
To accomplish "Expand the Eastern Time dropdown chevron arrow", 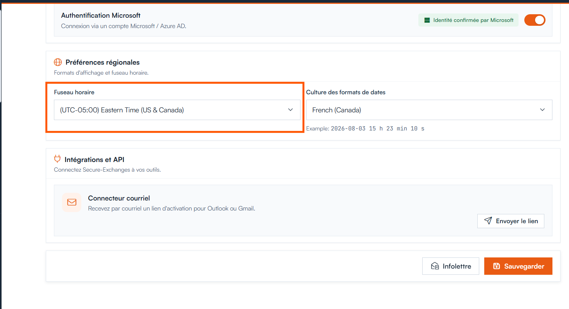I will tap(290, 110).
